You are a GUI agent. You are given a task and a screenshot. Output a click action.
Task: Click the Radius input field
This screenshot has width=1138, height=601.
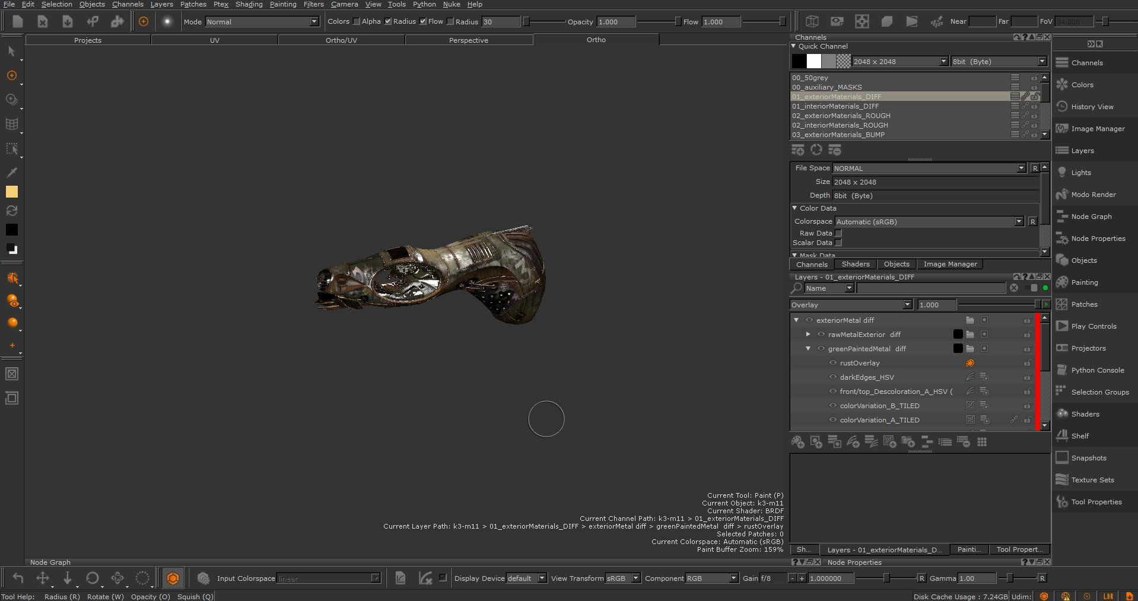[x=500, y=22]
